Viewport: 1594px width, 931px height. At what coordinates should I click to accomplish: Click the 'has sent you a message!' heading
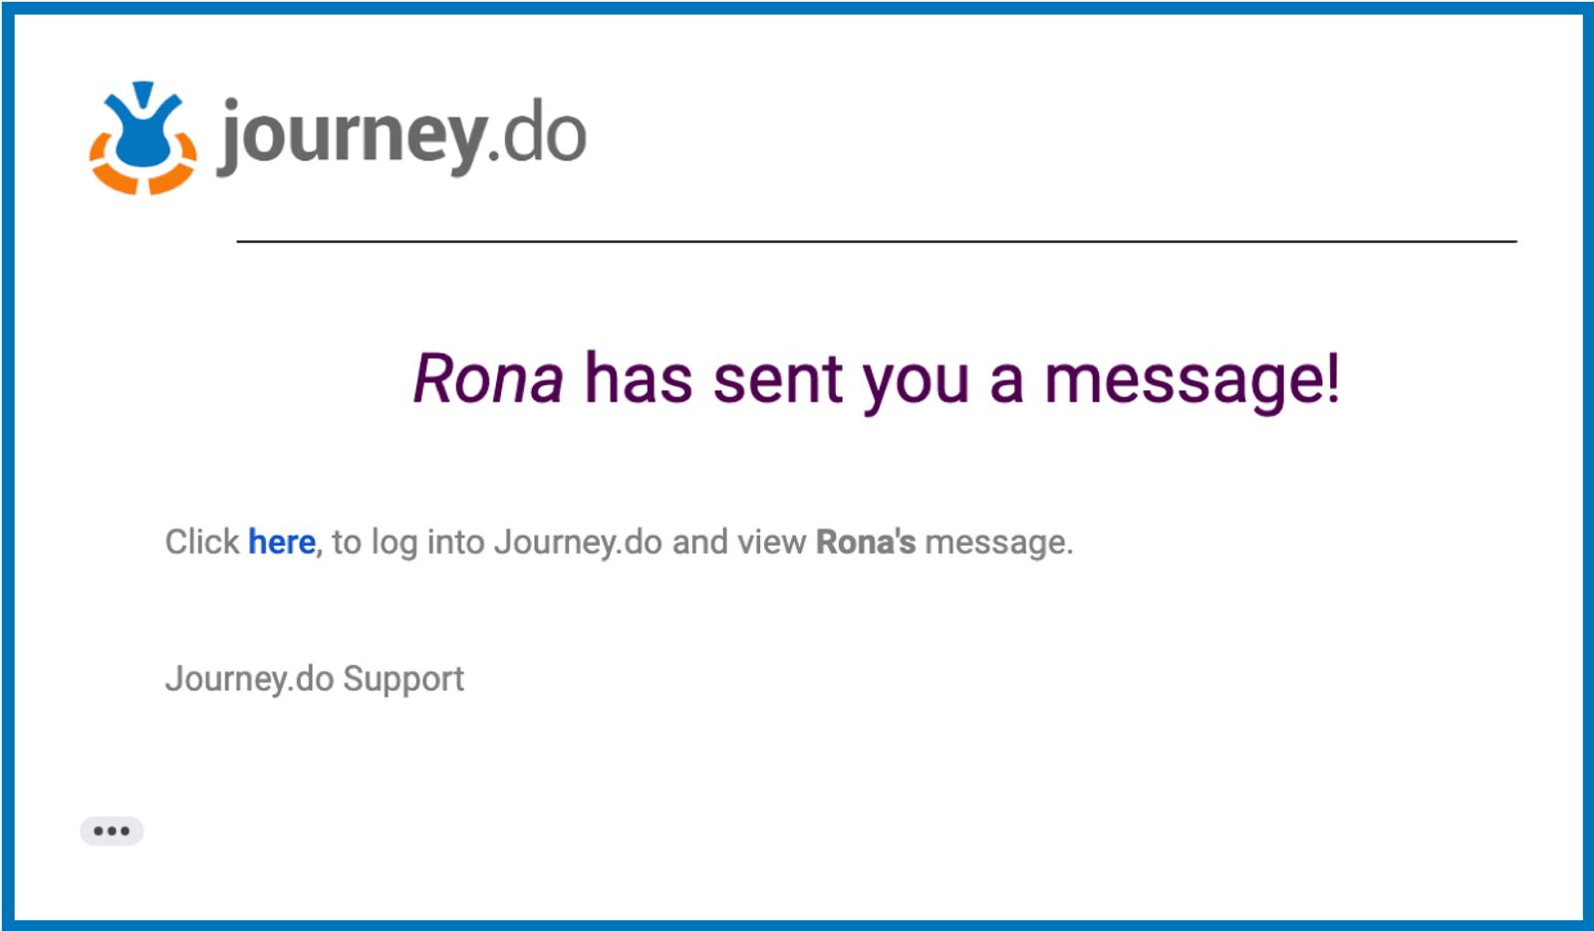[962, 380]
